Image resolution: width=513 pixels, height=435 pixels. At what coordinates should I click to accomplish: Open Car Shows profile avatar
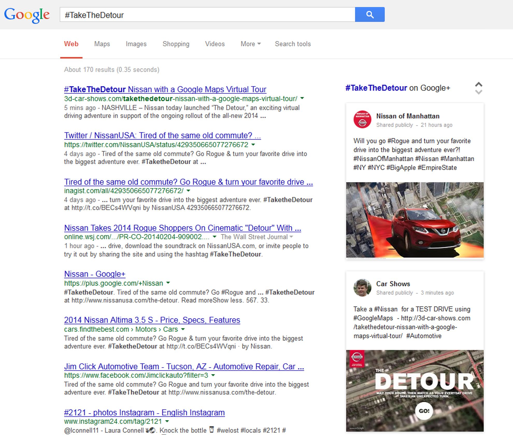[x=362, y=287]
